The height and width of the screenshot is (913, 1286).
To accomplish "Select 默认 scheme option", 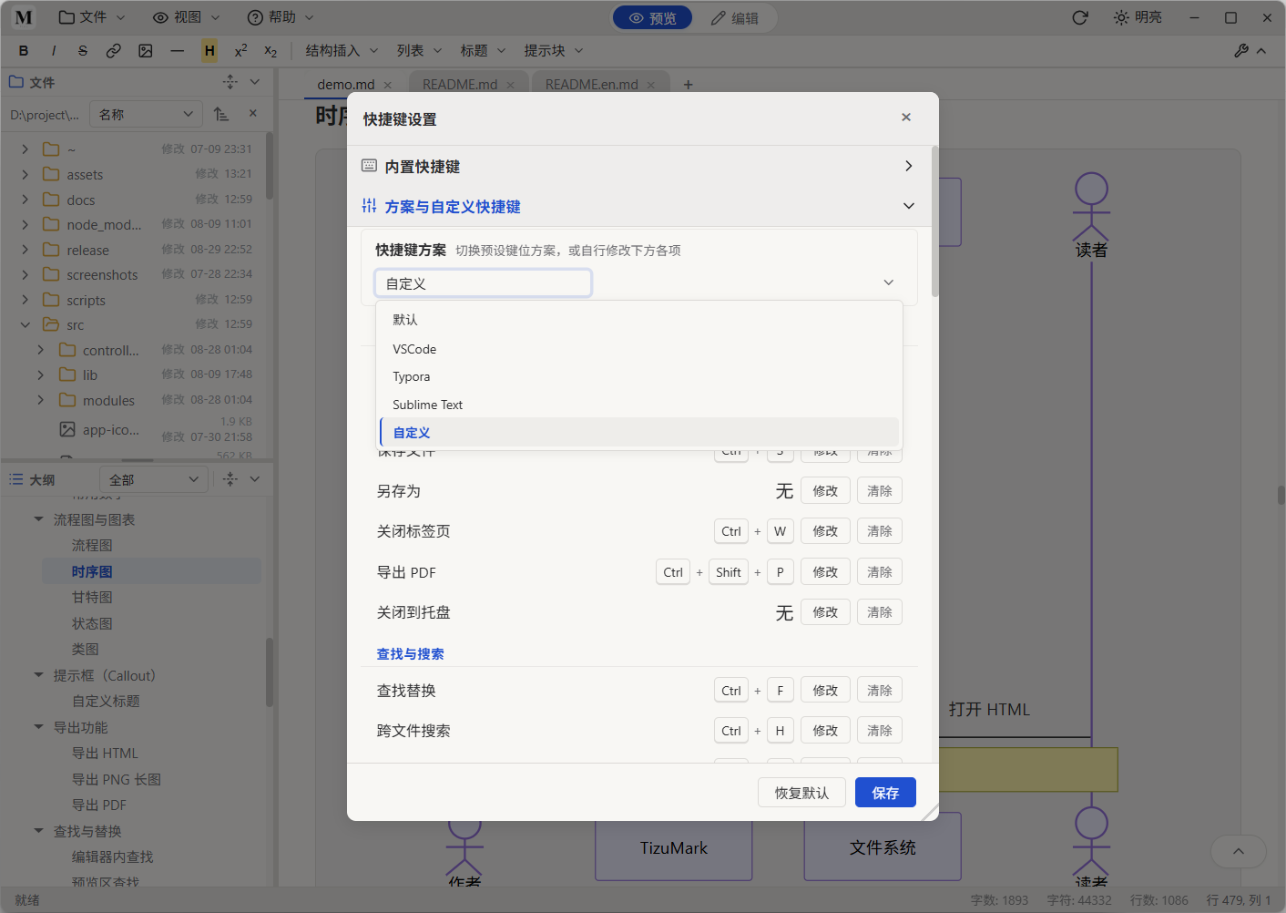I will 639,320.
